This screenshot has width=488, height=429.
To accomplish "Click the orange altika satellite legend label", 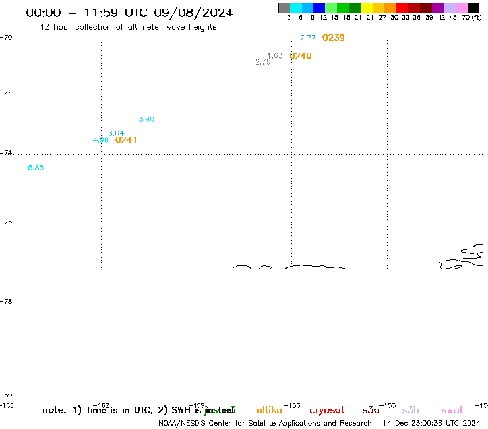I will [x=269, y=410].
